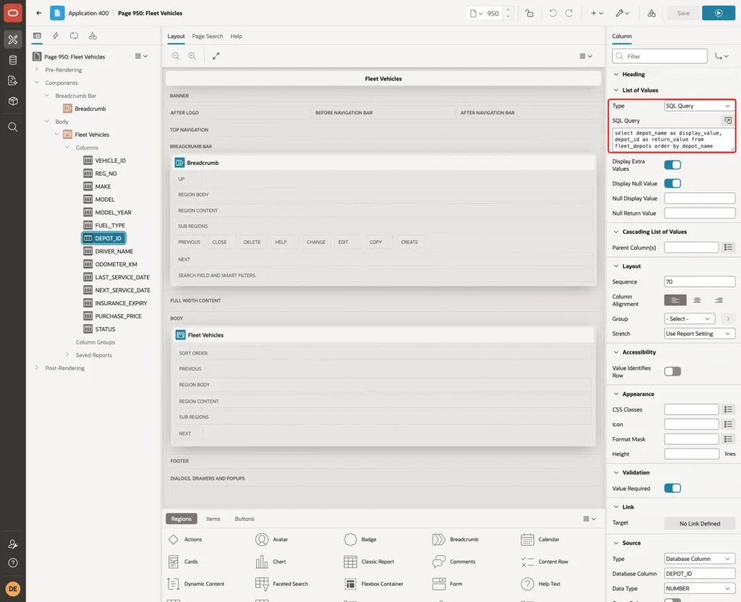Open the Source Type dropdown
741x602 pixels.
click(700, 559)
